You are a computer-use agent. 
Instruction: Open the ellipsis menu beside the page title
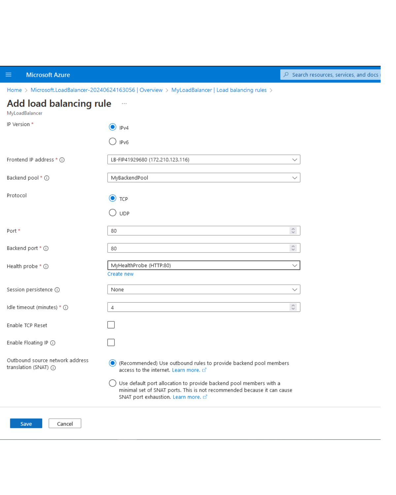point(124,104)
